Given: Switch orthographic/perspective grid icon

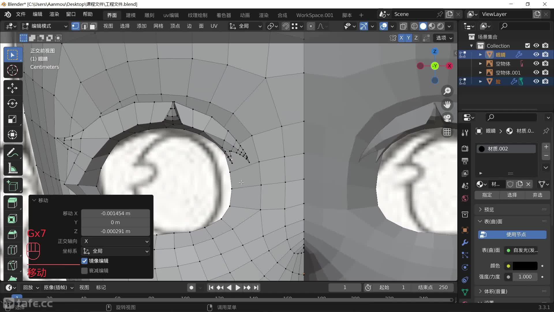Looking at the screenshot, I should pyautogui.click(x=447, y=132).
